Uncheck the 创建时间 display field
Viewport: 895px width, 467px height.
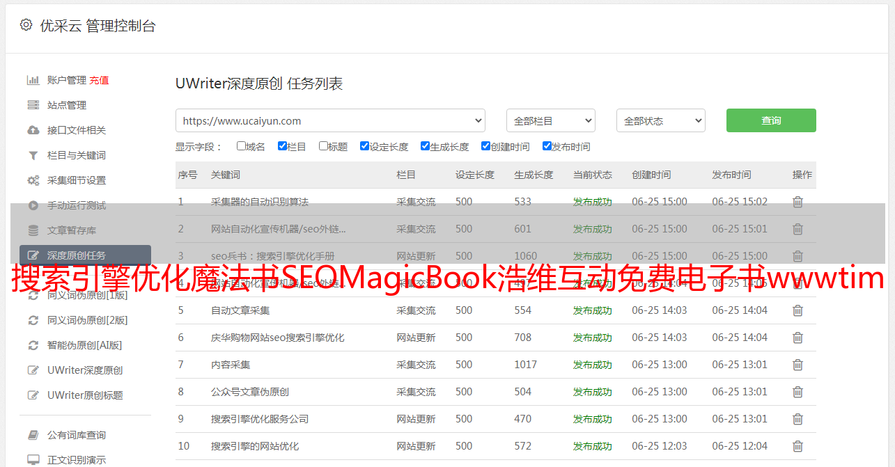485,146
